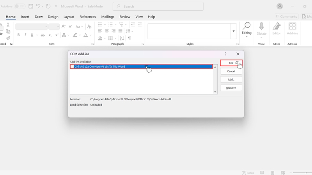Screen dimensions: 312x175
Task: Check the OneNote add-in checkbox
Action: coord(72,66)
